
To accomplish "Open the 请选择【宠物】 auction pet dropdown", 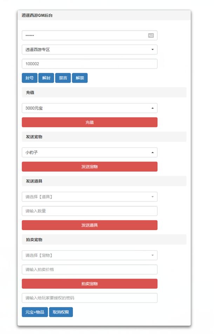I will point(89,255).
